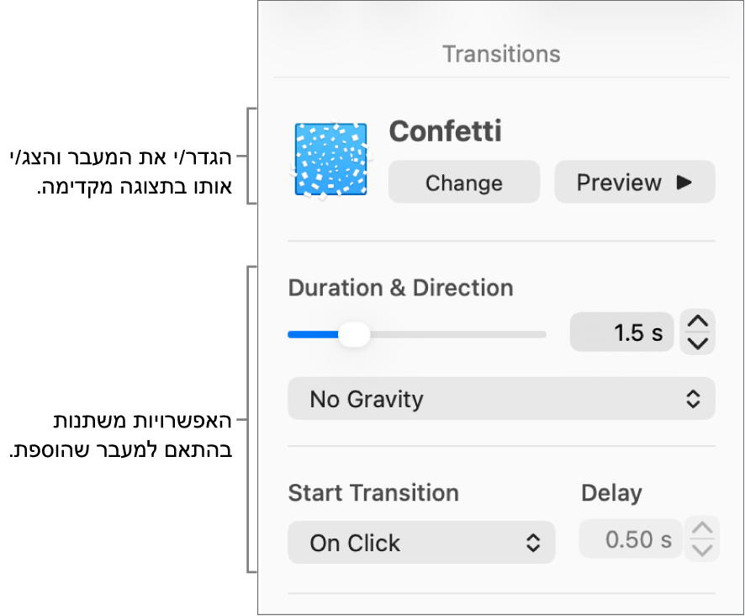Image resolution: width=745 pixels, height=616 pixels.
Task: Click the No Gravity dropdown chevron arrows
Action: tap(693, 399)
